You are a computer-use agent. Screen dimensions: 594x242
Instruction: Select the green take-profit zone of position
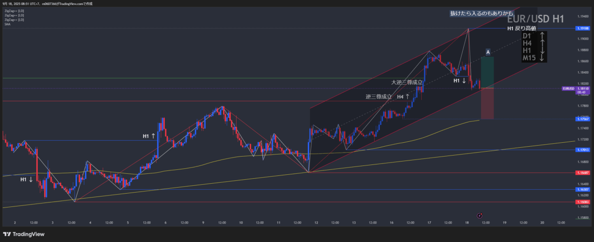pyautogui.click(x=487, y=72)
